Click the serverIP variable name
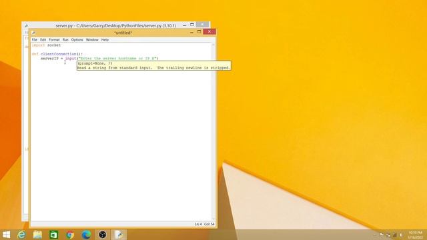Image resolution: width=427 pixels, height=240 pixels. [x=49, y=59]
